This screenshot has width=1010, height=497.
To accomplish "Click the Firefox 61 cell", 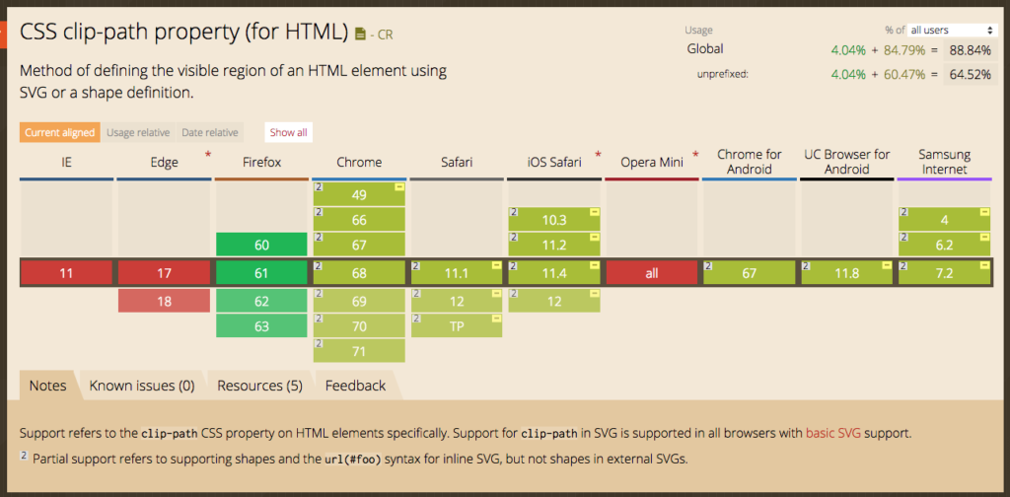I will 261,273.
